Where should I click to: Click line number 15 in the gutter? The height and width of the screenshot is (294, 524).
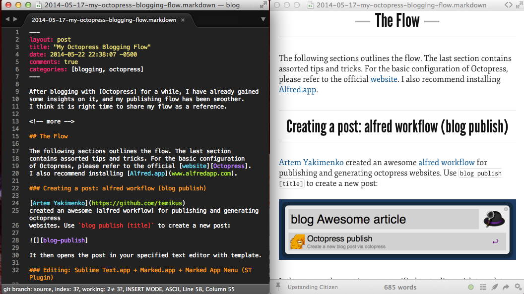tap(15, 136)
